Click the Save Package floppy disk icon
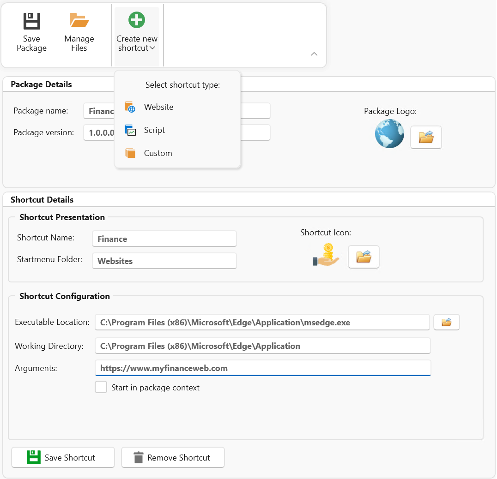The image size is (497, 479). click(31, 21)
